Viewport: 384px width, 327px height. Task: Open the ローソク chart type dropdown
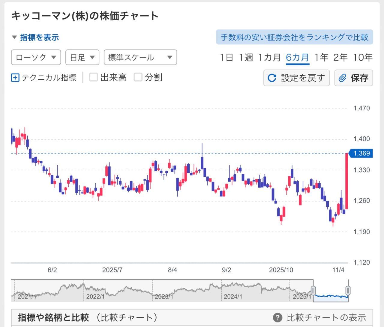click(x=35, y=57)
